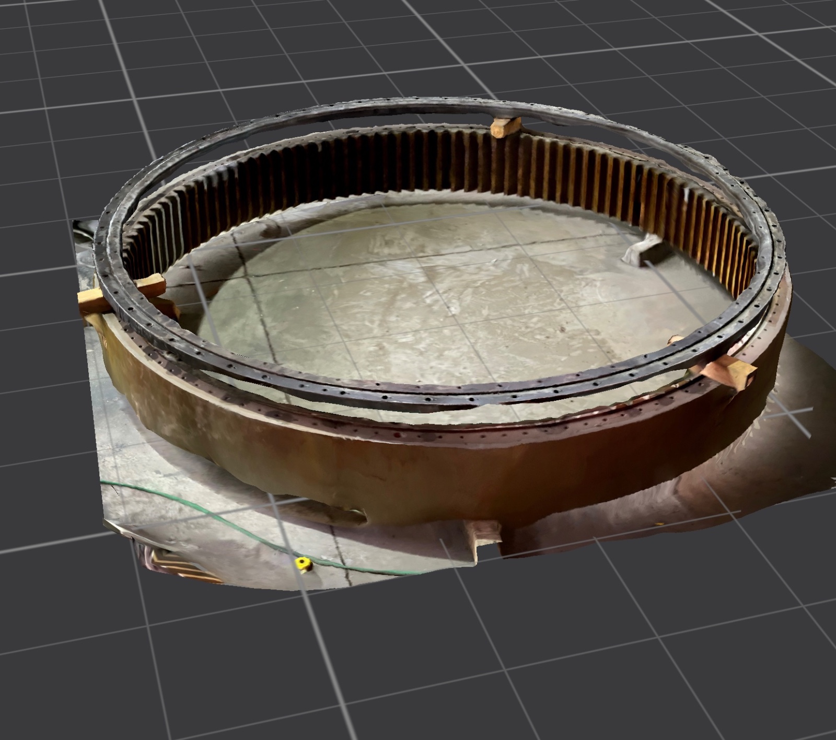This screenshot has height=740, width=836.
Task: Select the wooden block at the ring's top rear
Action: (x=505, y=127)
